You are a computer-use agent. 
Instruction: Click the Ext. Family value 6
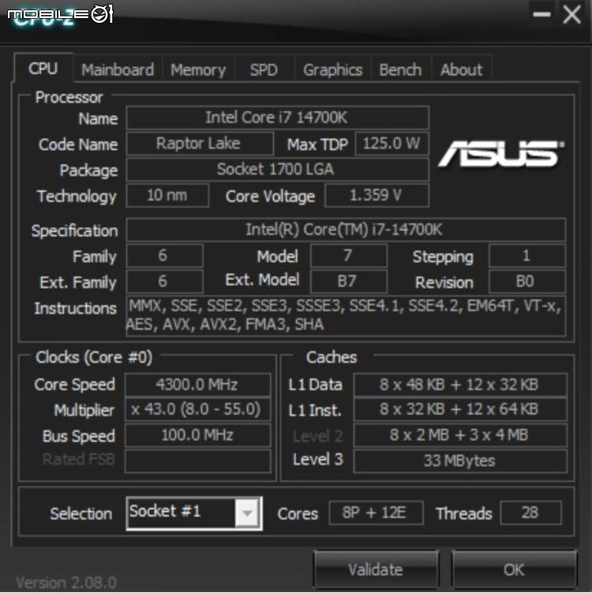[165, 282]
